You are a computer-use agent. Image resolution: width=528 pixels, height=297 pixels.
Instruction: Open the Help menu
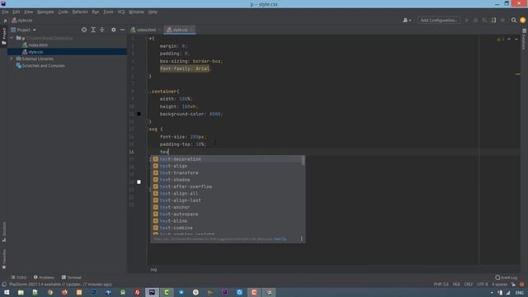[153, 12]
